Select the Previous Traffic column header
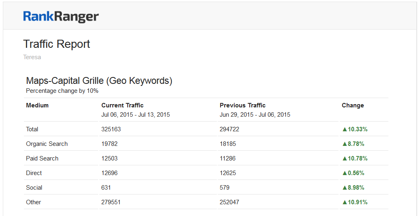The width and height of the screenshot is (420, 216). pyautogui.click(x=242, y=105)
